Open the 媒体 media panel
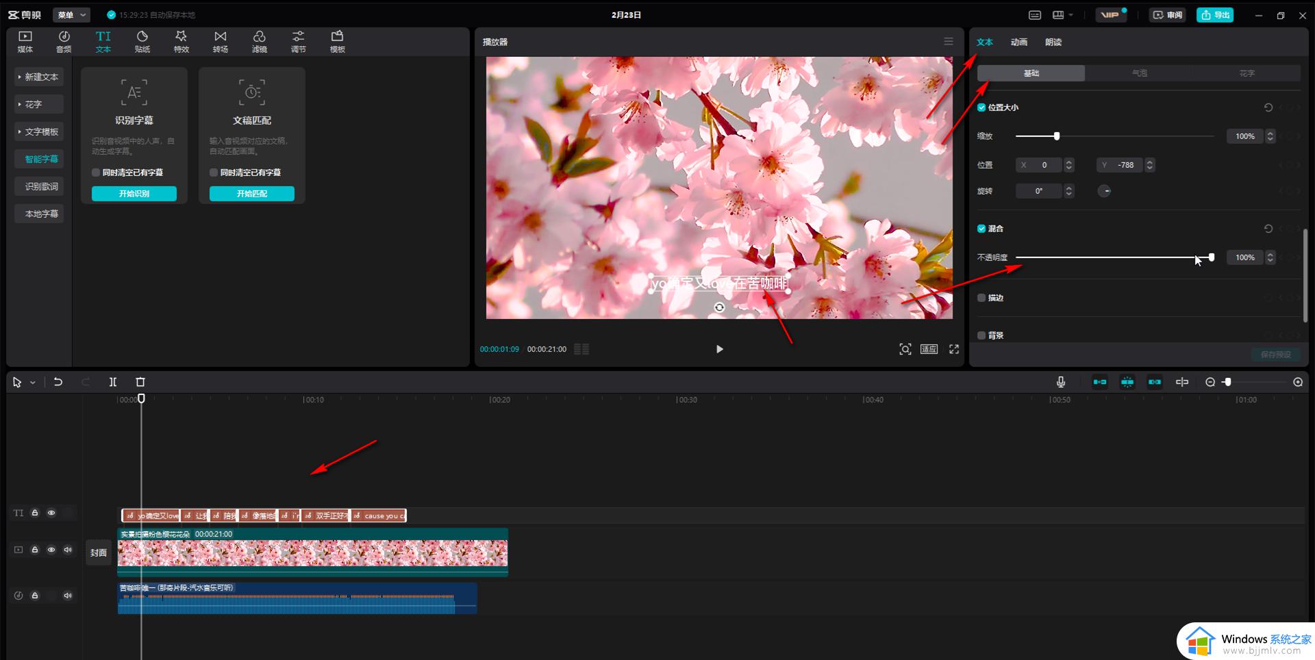 [x=25, y=42]
